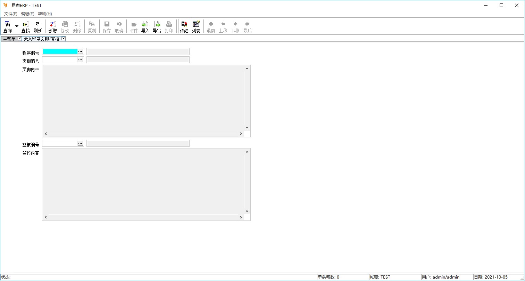The height and width of the screenshot is (281, 525).
Task: Open the lookup button for 页脚编号
Action: point(80,60)
